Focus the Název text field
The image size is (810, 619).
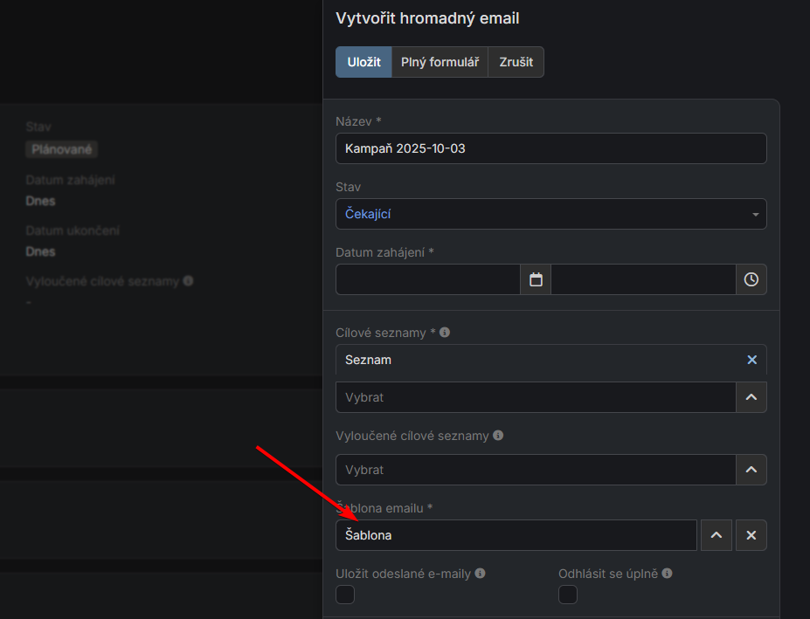550,148
